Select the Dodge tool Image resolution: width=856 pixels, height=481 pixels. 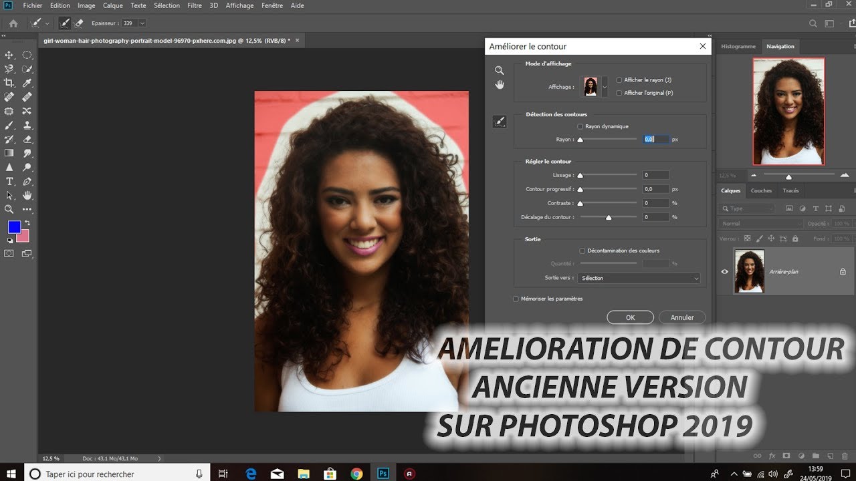(27, 167)
